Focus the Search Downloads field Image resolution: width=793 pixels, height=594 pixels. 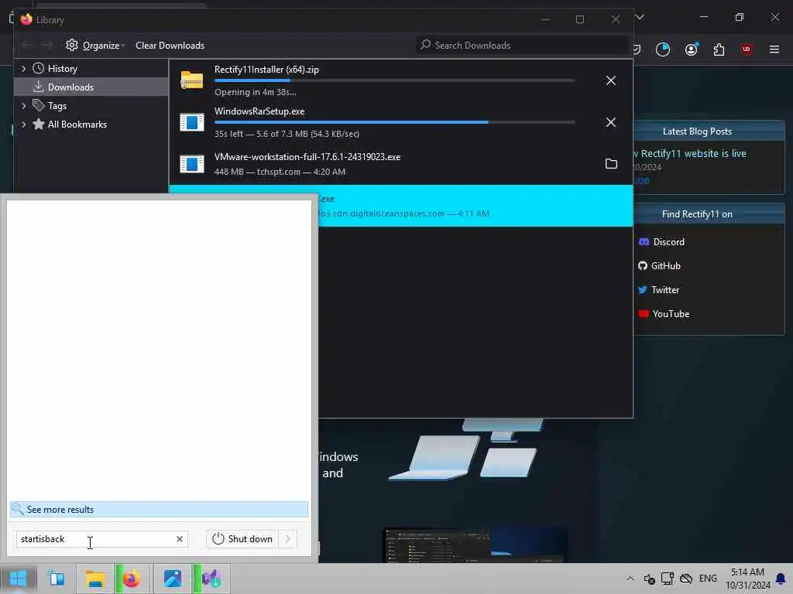(x=522, y=46)
